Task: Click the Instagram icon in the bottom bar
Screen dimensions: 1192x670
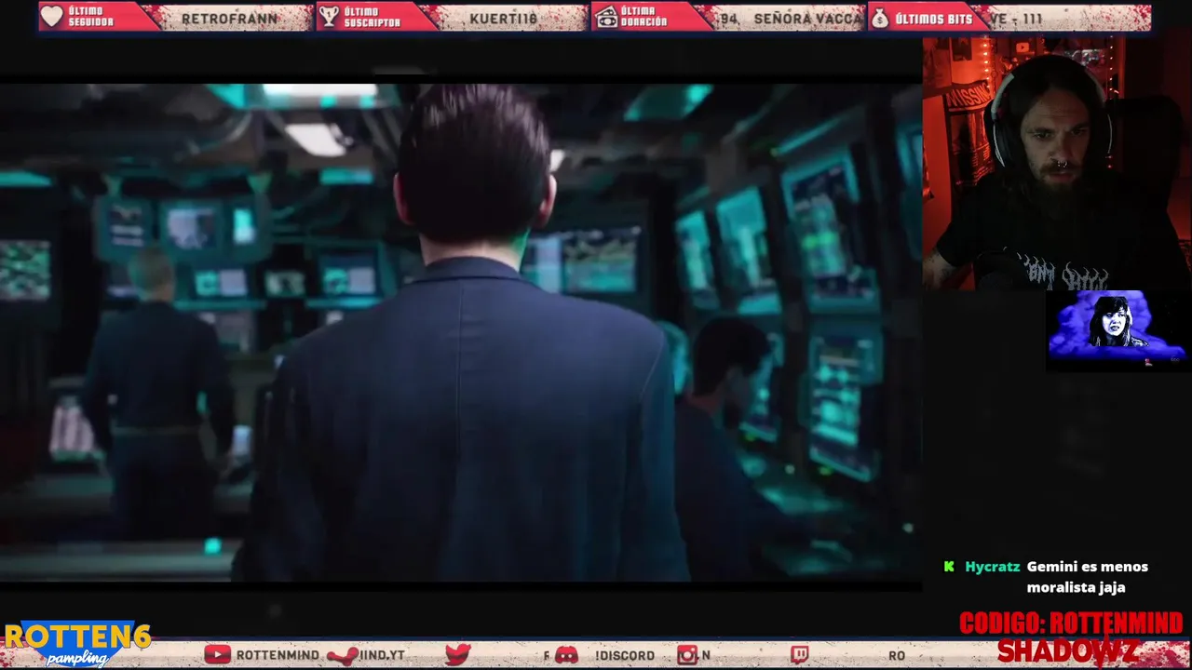Action: click(687, 655)
